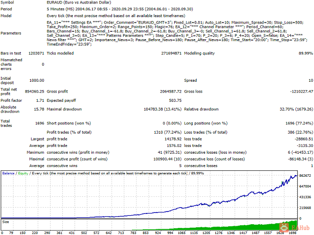Click the blue Balance legend label
This screenshot has width=314, height=235.
8,173
